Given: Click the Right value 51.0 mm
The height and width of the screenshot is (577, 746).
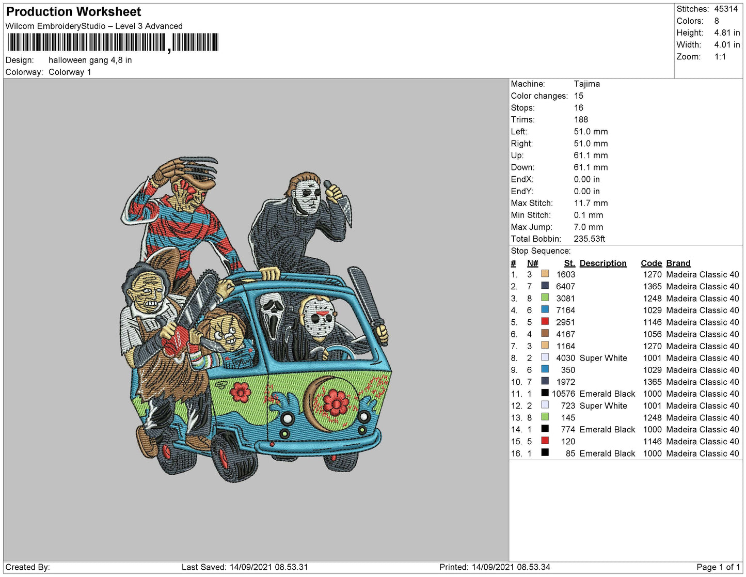Looking at the screenshot, I should click(591, 143).
